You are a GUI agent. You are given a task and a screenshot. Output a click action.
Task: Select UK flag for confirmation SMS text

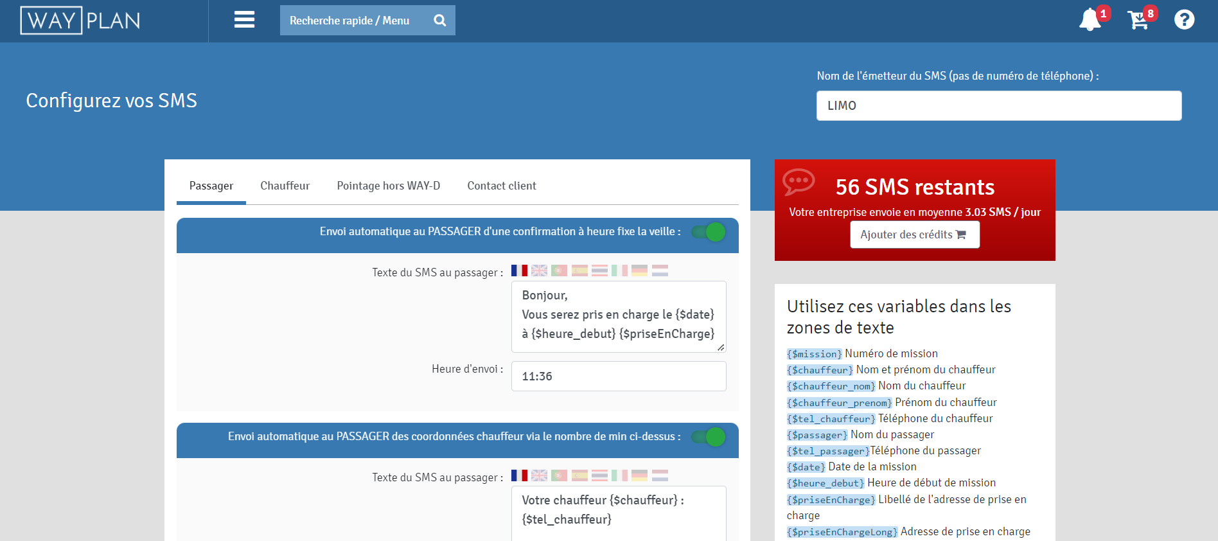[540, 270]
